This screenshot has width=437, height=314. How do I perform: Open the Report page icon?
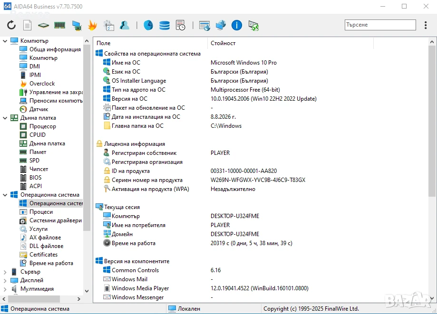27,25
